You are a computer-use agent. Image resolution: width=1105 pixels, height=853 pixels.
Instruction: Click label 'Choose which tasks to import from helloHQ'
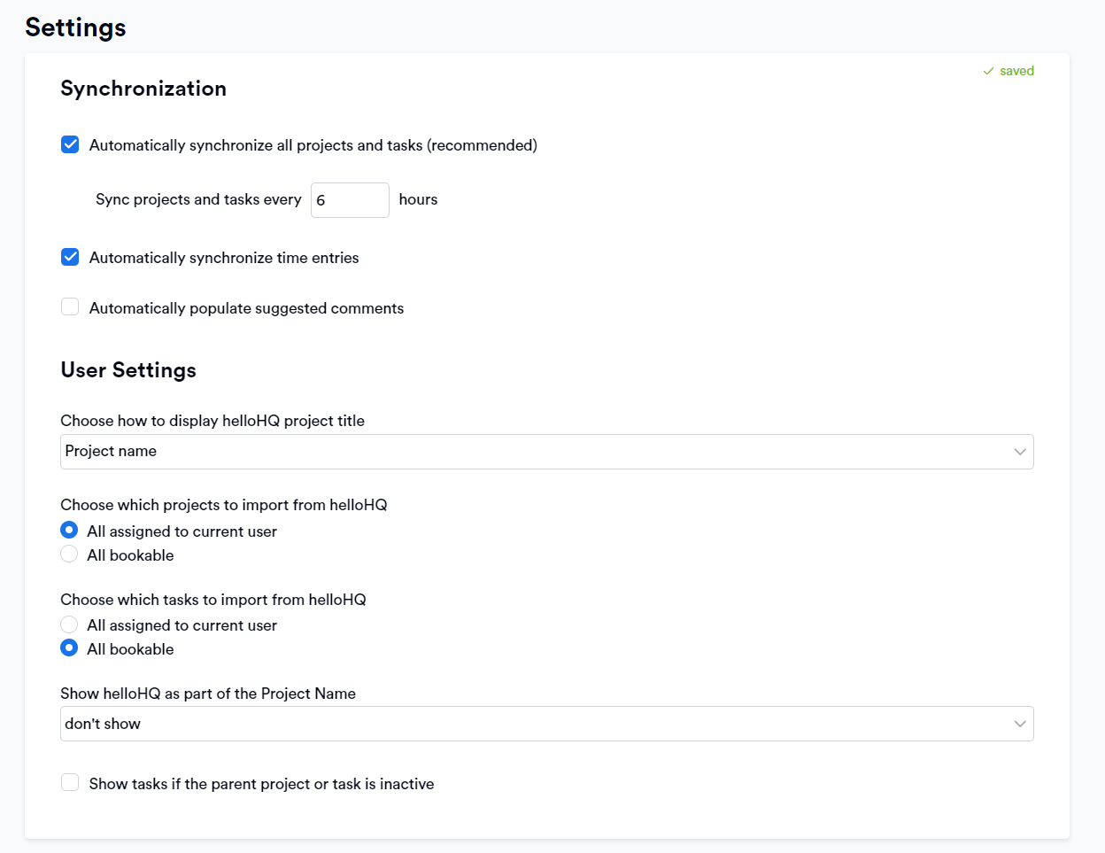coord(213,600)
